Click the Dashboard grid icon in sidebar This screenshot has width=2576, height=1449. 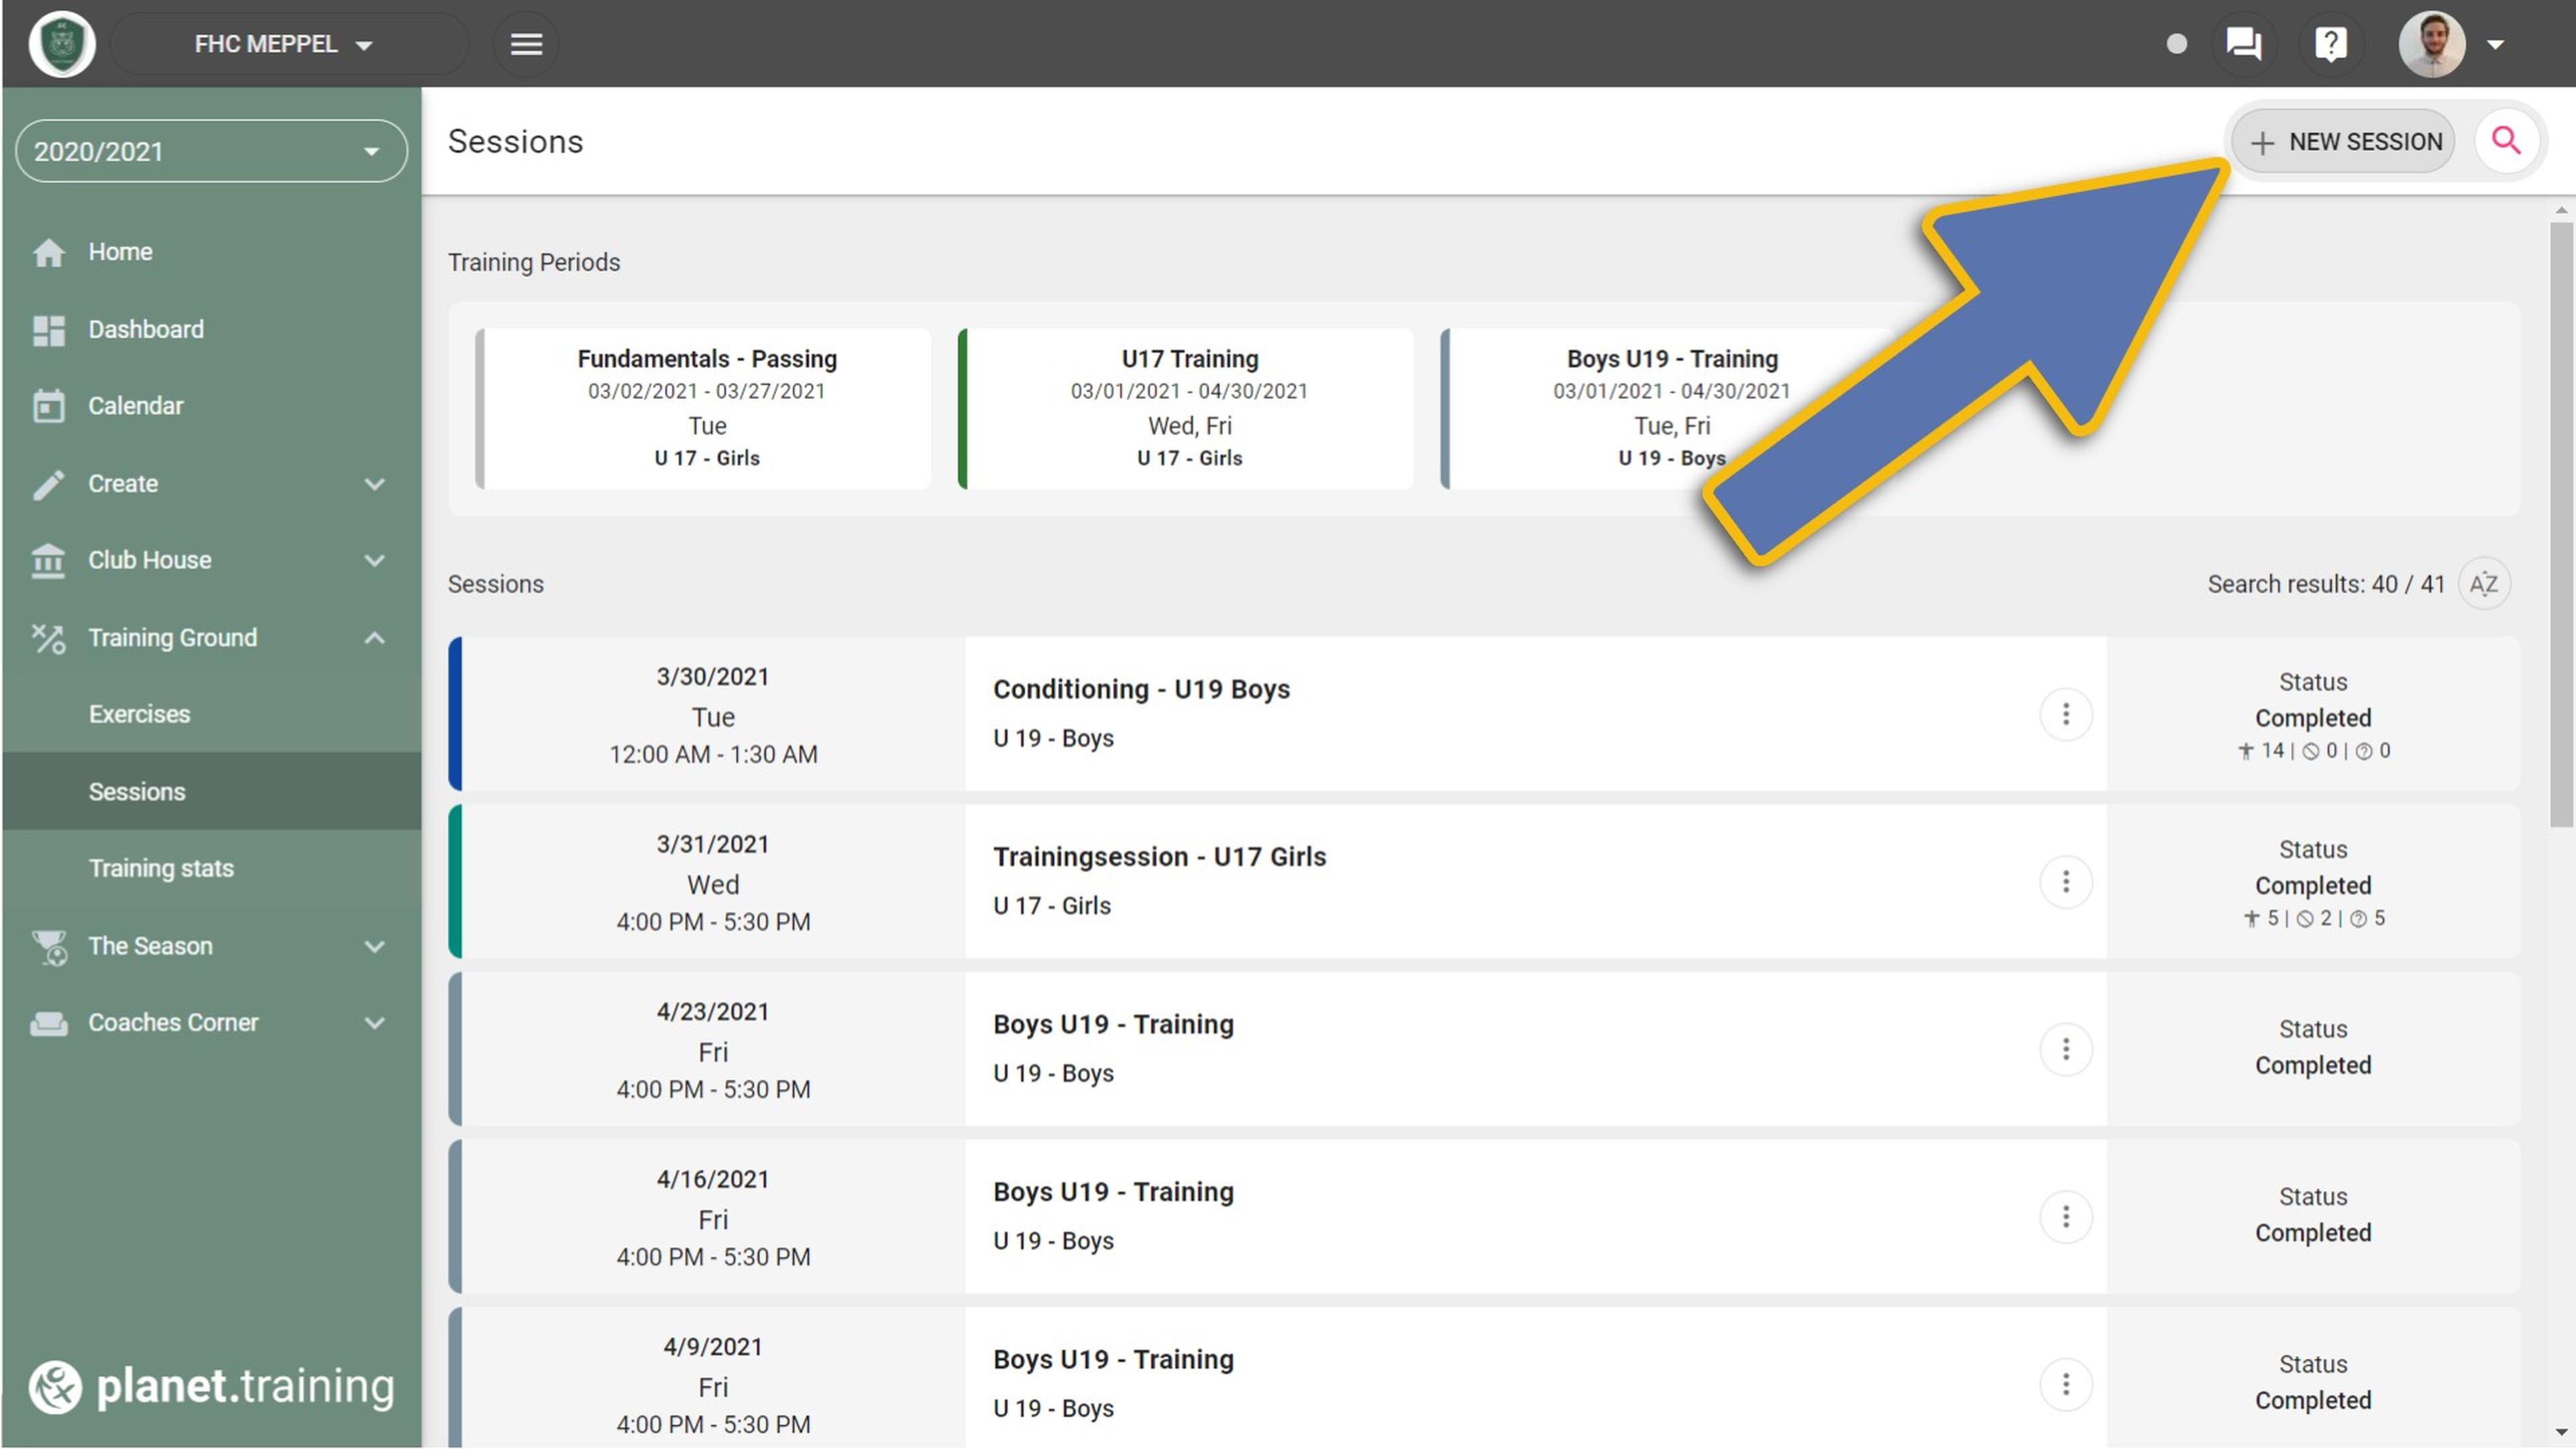(x=48, y=330)
